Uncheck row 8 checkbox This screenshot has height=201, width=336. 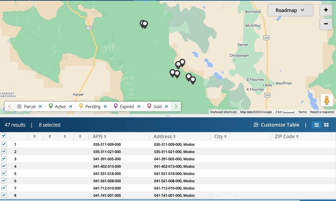pos(4,195)
